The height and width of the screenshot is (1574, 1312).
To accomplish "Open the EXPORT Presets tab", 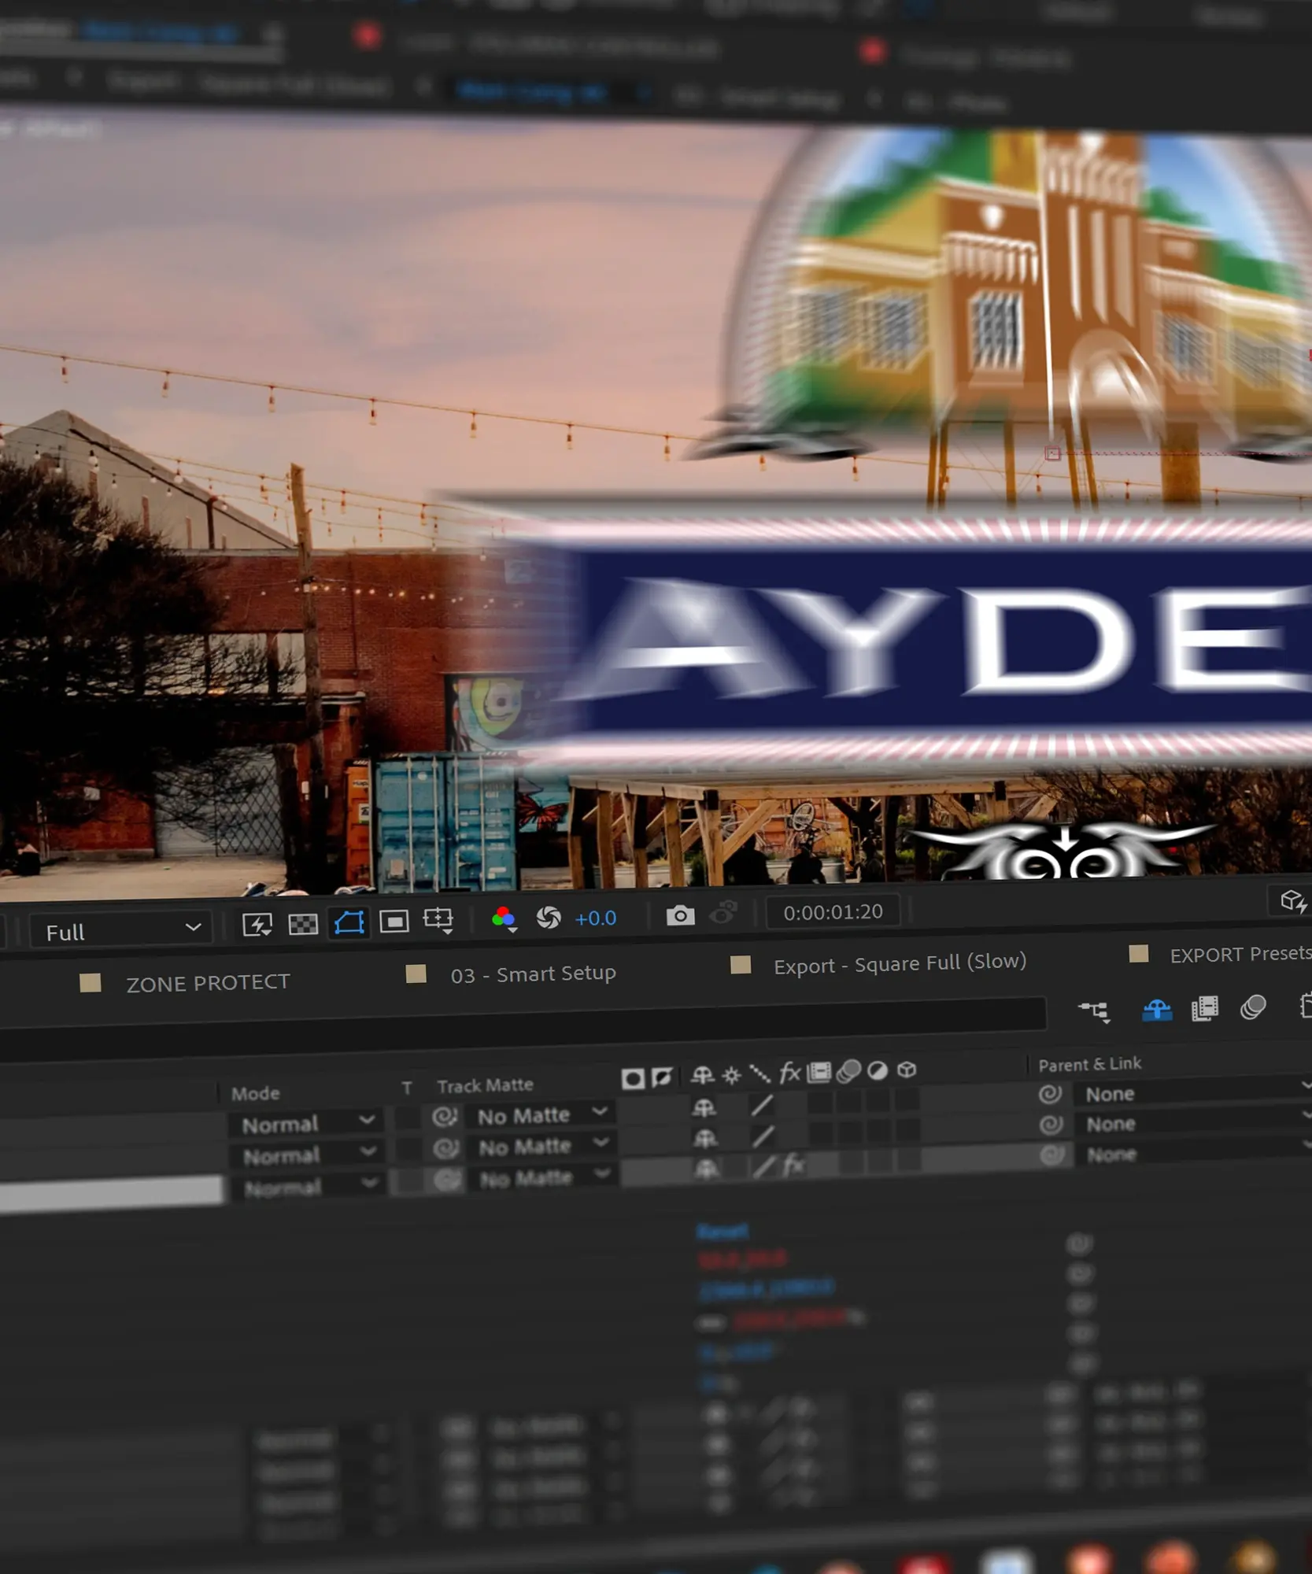I will pyautogui.click(x=1240, y=954).
